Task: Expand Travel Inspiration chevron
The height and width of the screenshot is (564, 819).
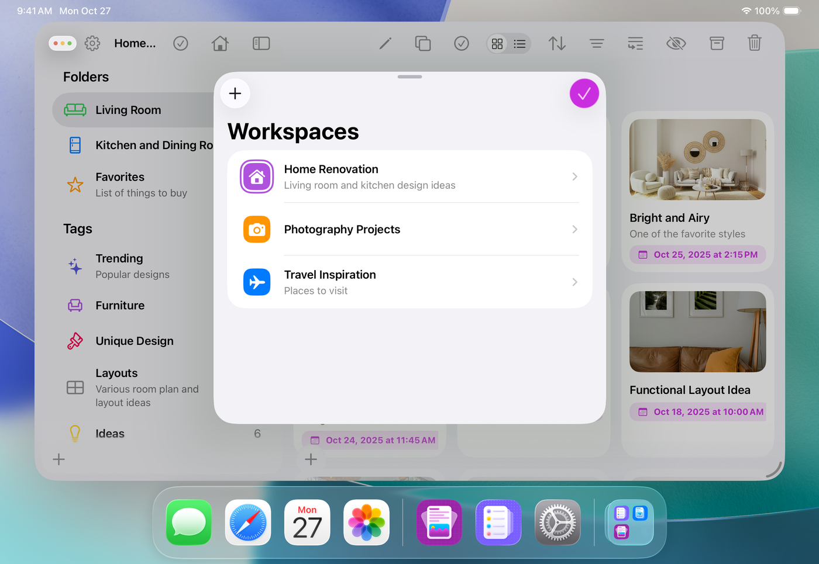Action: [574, 282]
